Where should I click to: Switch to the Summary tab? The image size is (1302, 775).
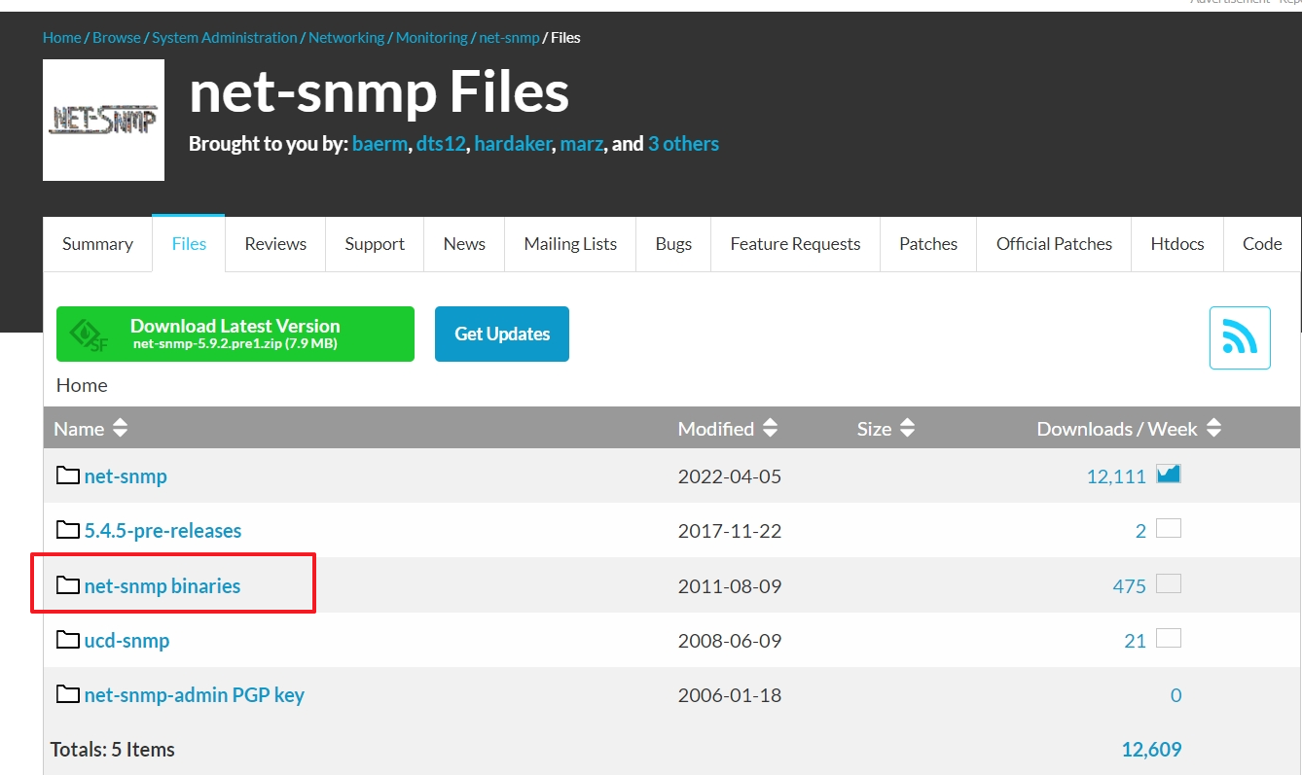[x=97, y=244]
